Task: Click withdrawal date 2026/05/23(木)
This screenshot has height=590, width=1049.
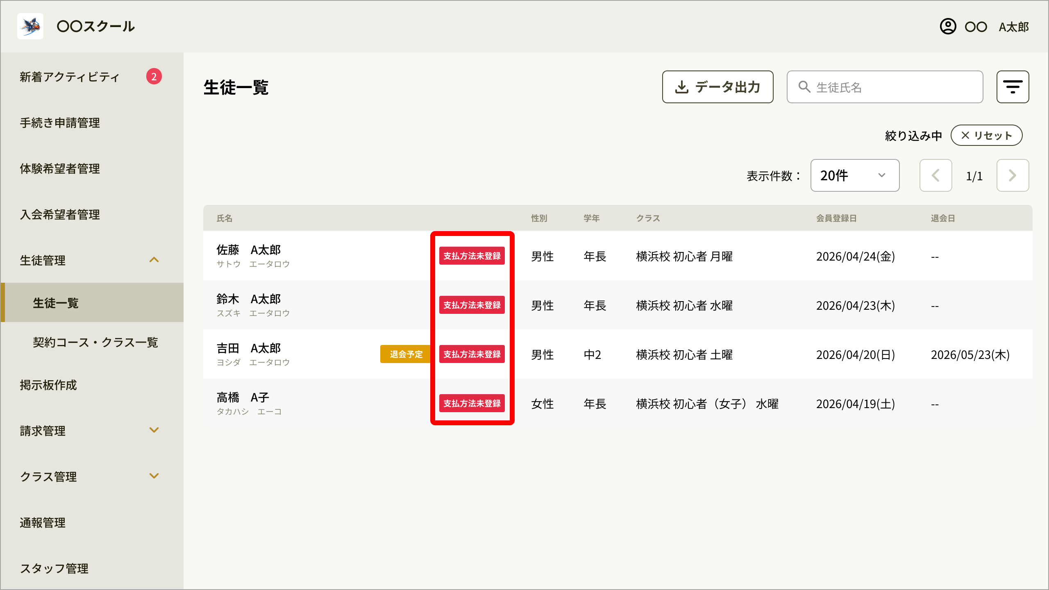Action: point(970,355)
